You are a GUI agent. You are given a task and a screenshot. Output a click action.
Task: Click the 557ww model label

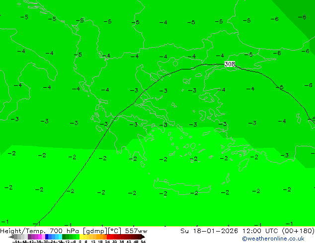click(136, 231)
